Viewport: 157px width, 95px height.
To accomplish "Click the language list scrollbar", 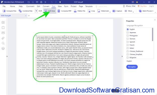I will [x=152, y=34].
